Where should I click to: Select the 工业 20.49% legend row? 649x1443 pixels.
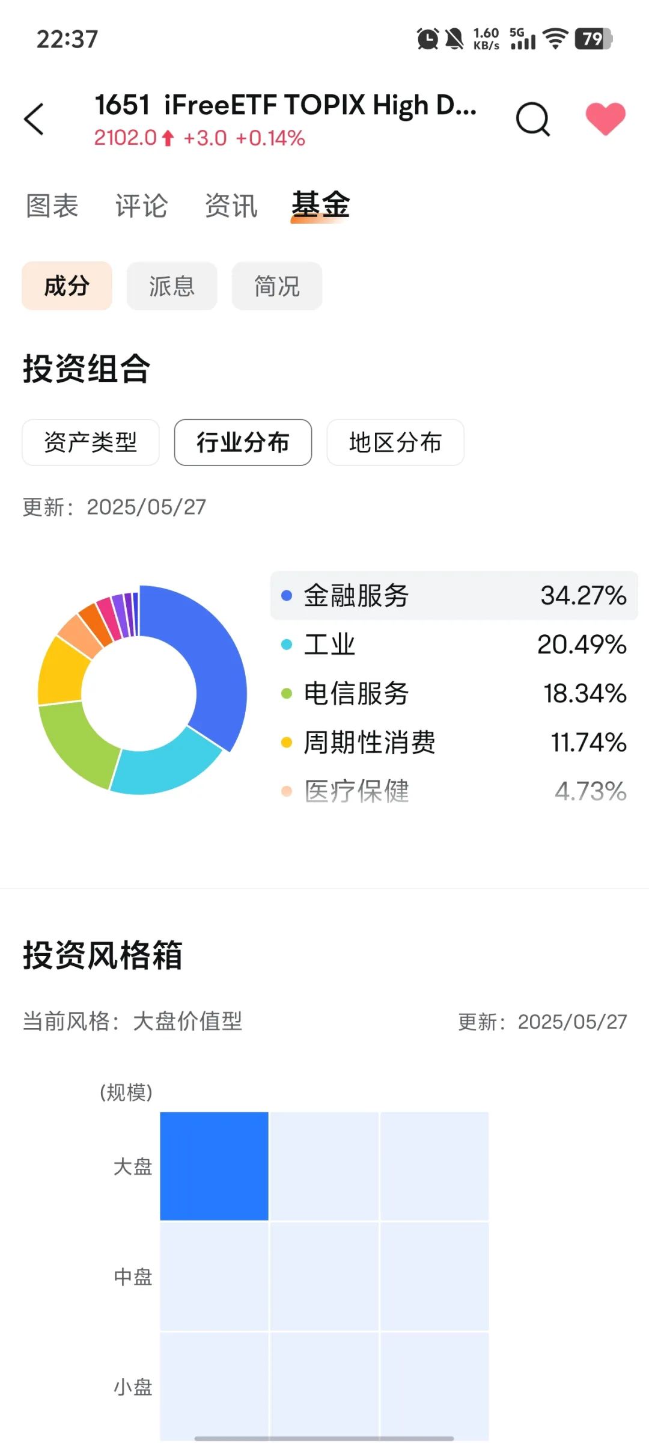(x=454, y=645)
